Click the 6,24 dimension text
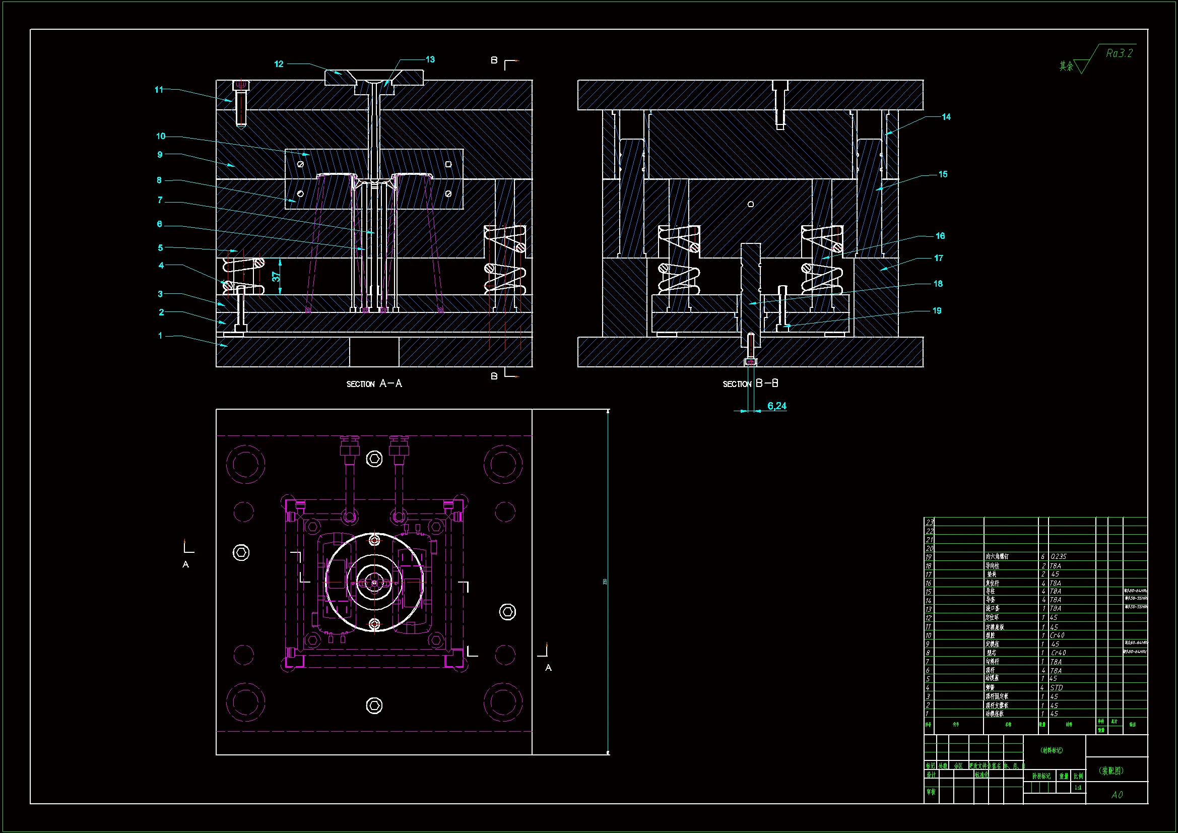Viewport: 1178px width, 833px height. pyautogui.click(x=776, y=406)
